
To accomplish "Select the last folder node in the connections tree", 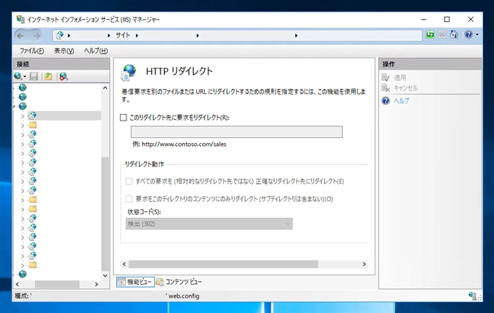I will pos(33,265).
